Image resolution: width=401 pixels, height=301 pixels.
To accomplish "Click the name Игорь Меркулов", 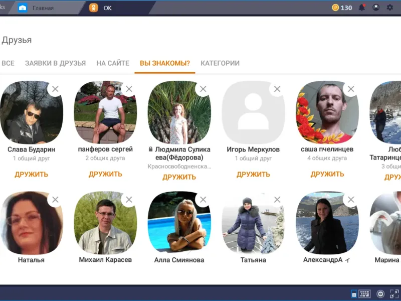I will (x=253, y=149).
